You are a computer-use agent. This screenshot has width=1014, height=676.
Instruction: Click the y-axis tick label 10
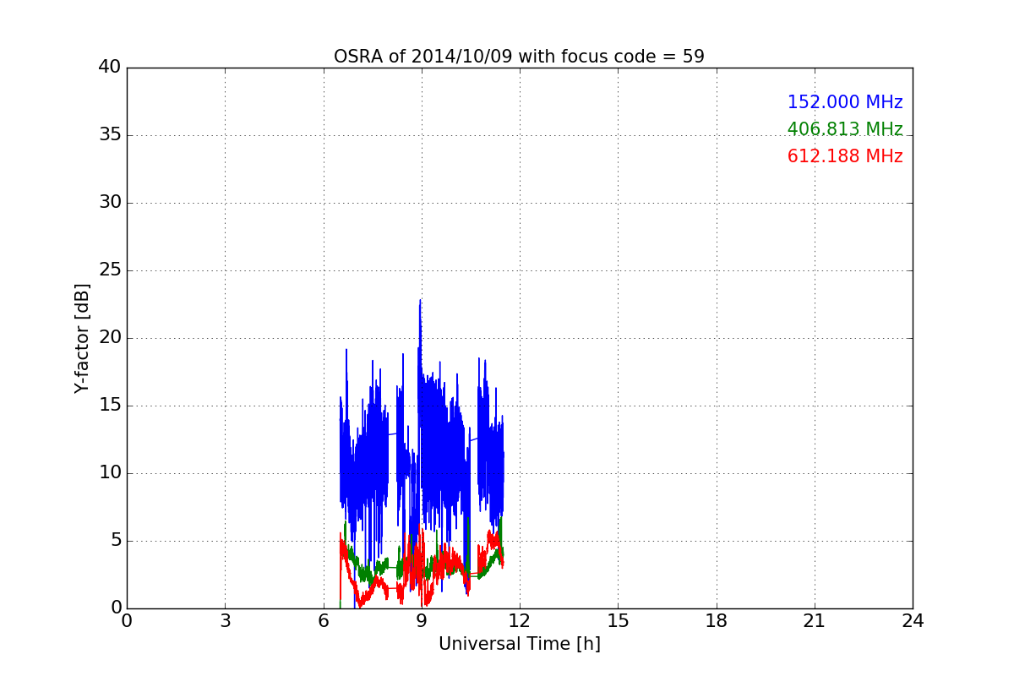point(110,473)
